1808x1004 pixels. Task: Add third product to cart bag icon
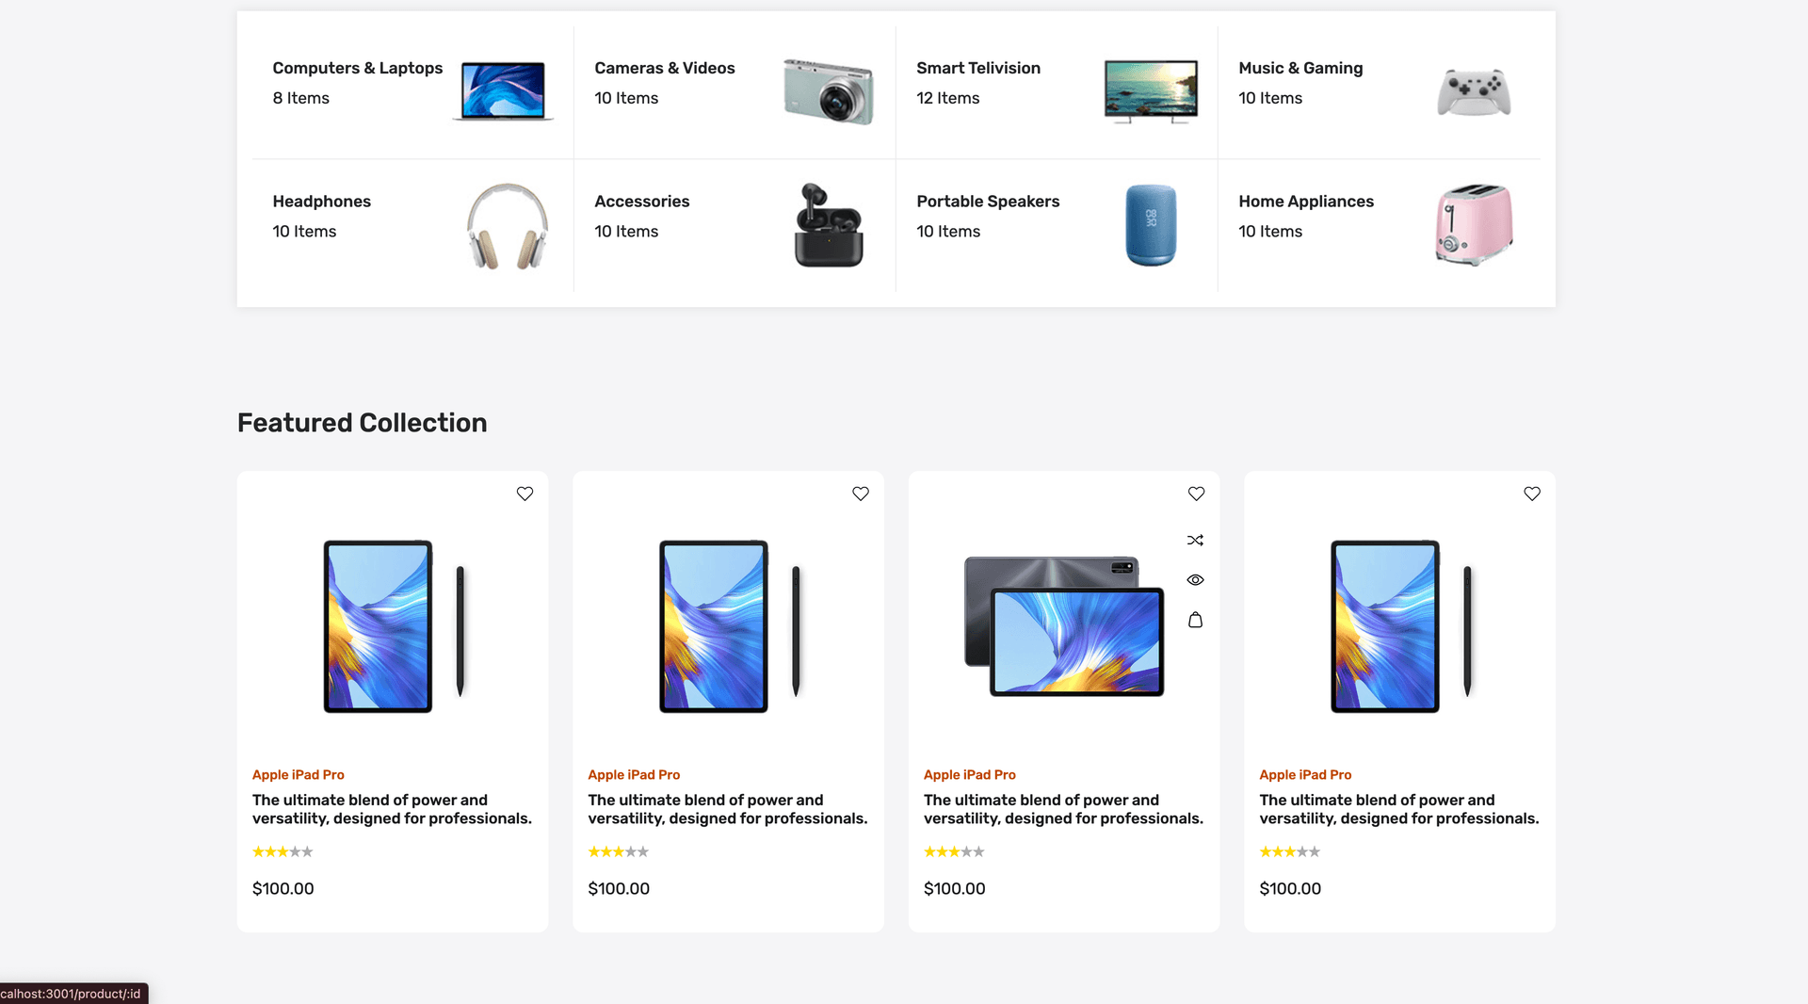(1195, 620)
